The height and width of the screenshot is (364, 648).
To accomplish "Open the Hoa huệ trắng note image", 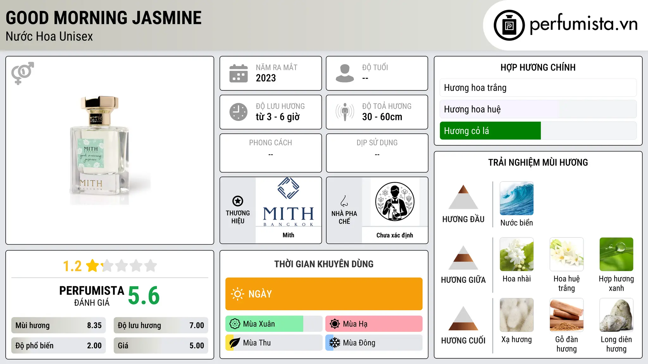I will click(567, 254).
